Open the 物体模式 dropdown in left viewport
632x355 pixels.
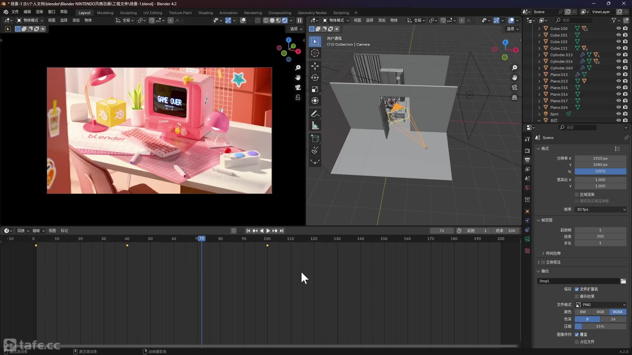tap(30, 20)
